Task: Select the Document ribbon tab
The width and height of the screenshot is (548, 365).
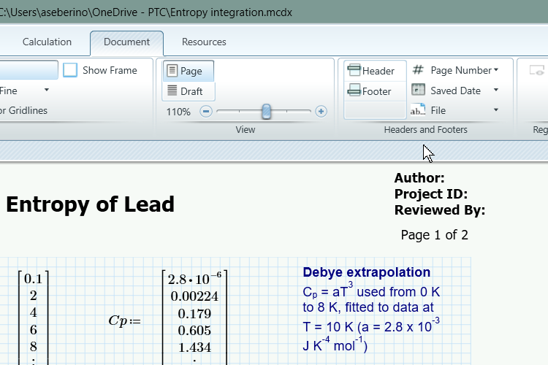Action: click(x=126, y=42)
